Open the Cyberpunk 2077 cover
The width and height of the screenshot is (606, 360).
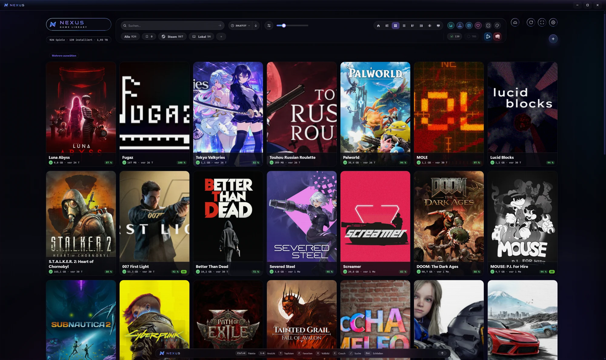[x=155, y=320]
